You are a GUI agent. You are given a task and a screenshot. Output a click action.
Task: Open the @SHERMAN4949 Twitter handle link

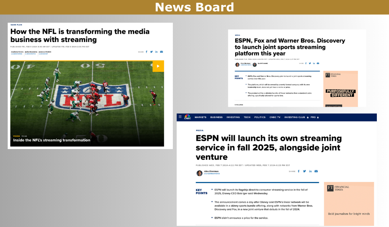[x=212, y=174]
